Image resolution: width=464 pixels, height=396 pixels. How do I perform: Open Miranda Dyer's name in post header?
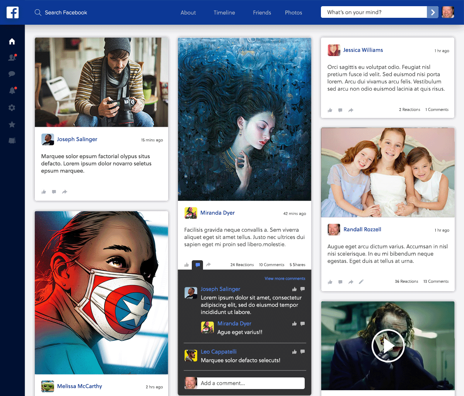[217, 213]
